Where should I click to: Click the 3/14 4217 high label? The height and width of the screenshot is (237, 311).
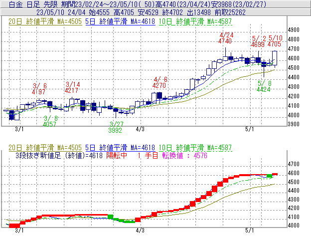point(72,87)
